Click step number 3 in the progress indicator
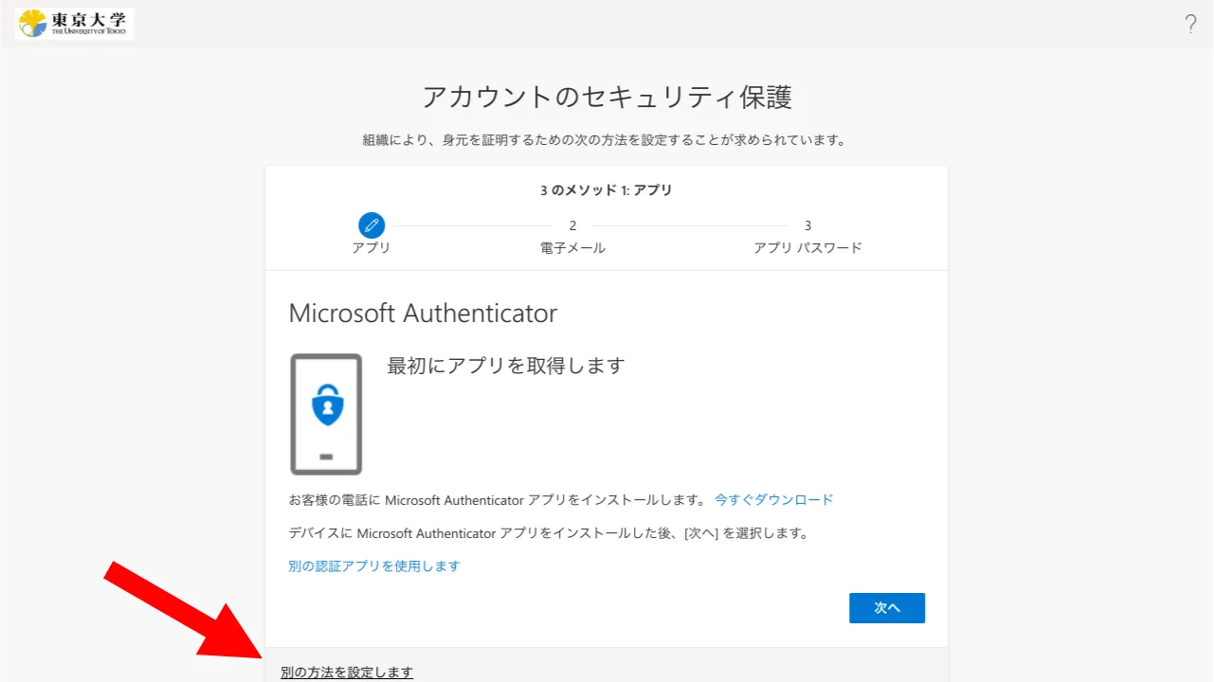This screenshot has height=682, width=1214. (x=807, y=225)
